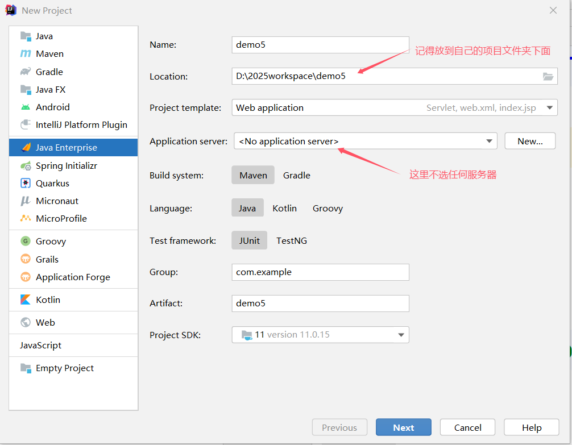Select the Empty Project label
This screenshot has height=445, width=572.
click(65, 368)
